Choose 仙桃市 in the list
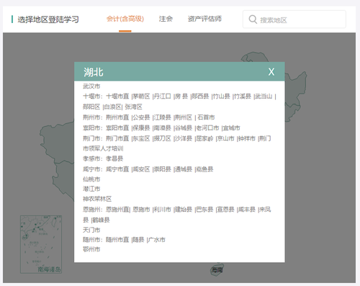Screen dimensions: 360x286 (x=91, y=179)
